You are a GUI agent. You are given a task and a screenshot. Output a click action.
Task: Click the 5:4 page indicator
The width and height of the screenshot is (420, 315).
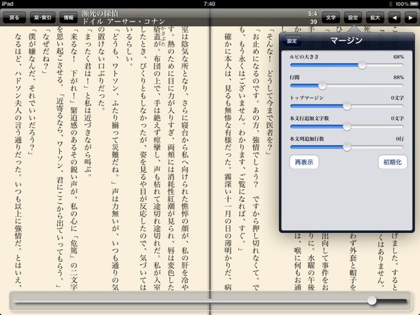pos(312,14)
